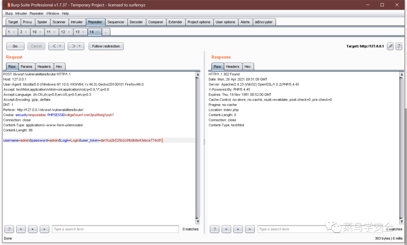Click the response search plus options button
The width and height of the screenshot is (407, 245).
click(238, 229)
